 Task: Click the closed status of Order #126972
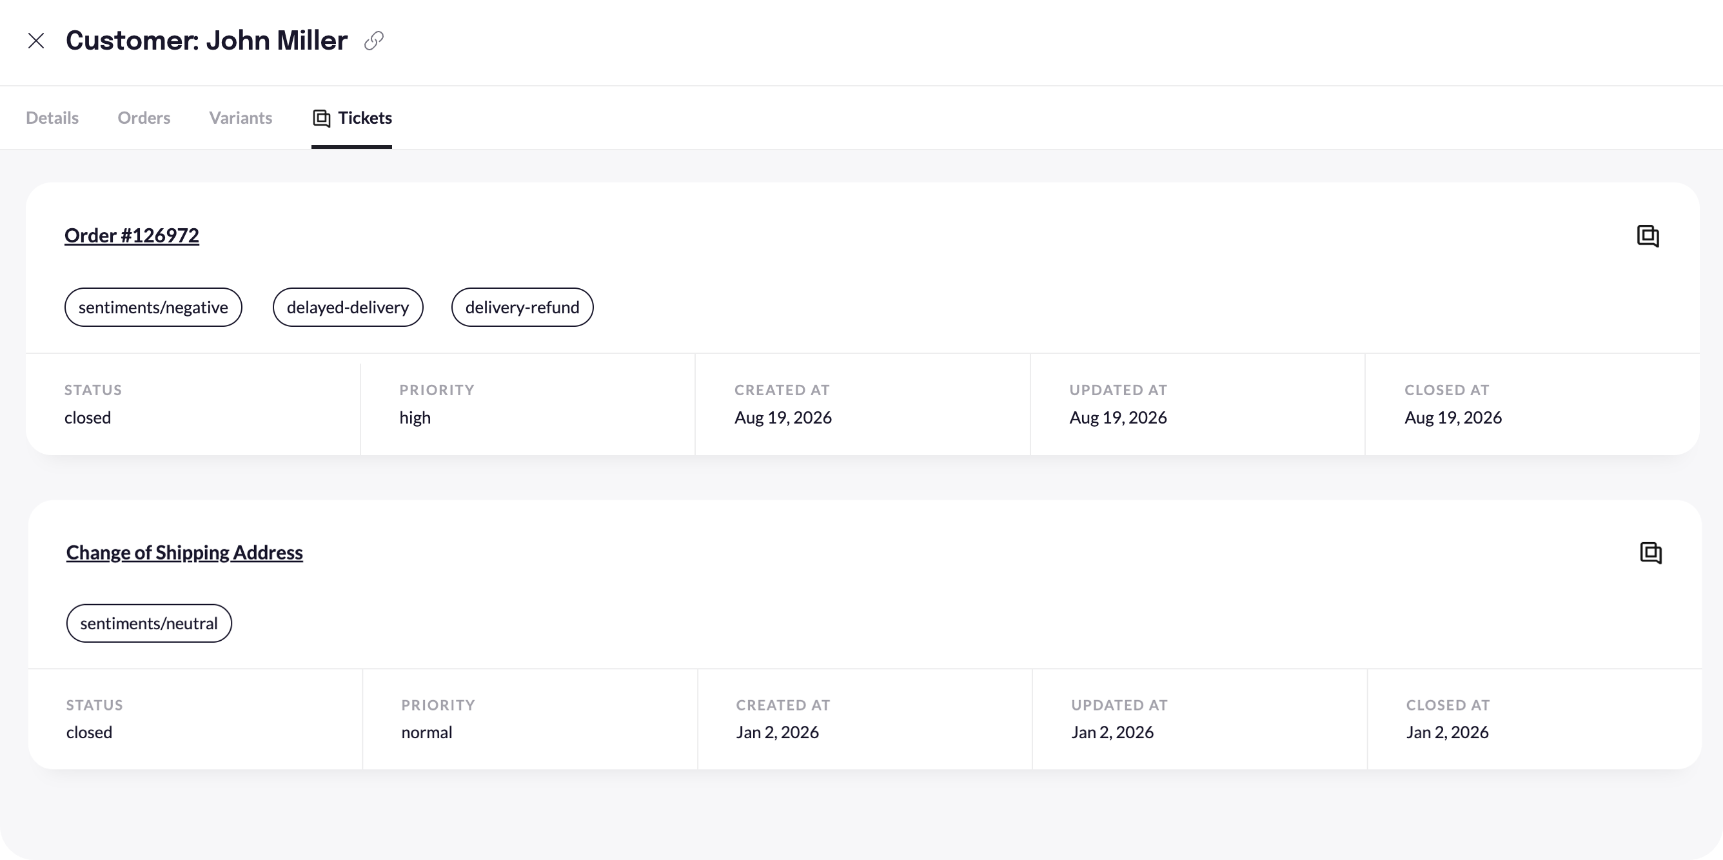(88, 417)
